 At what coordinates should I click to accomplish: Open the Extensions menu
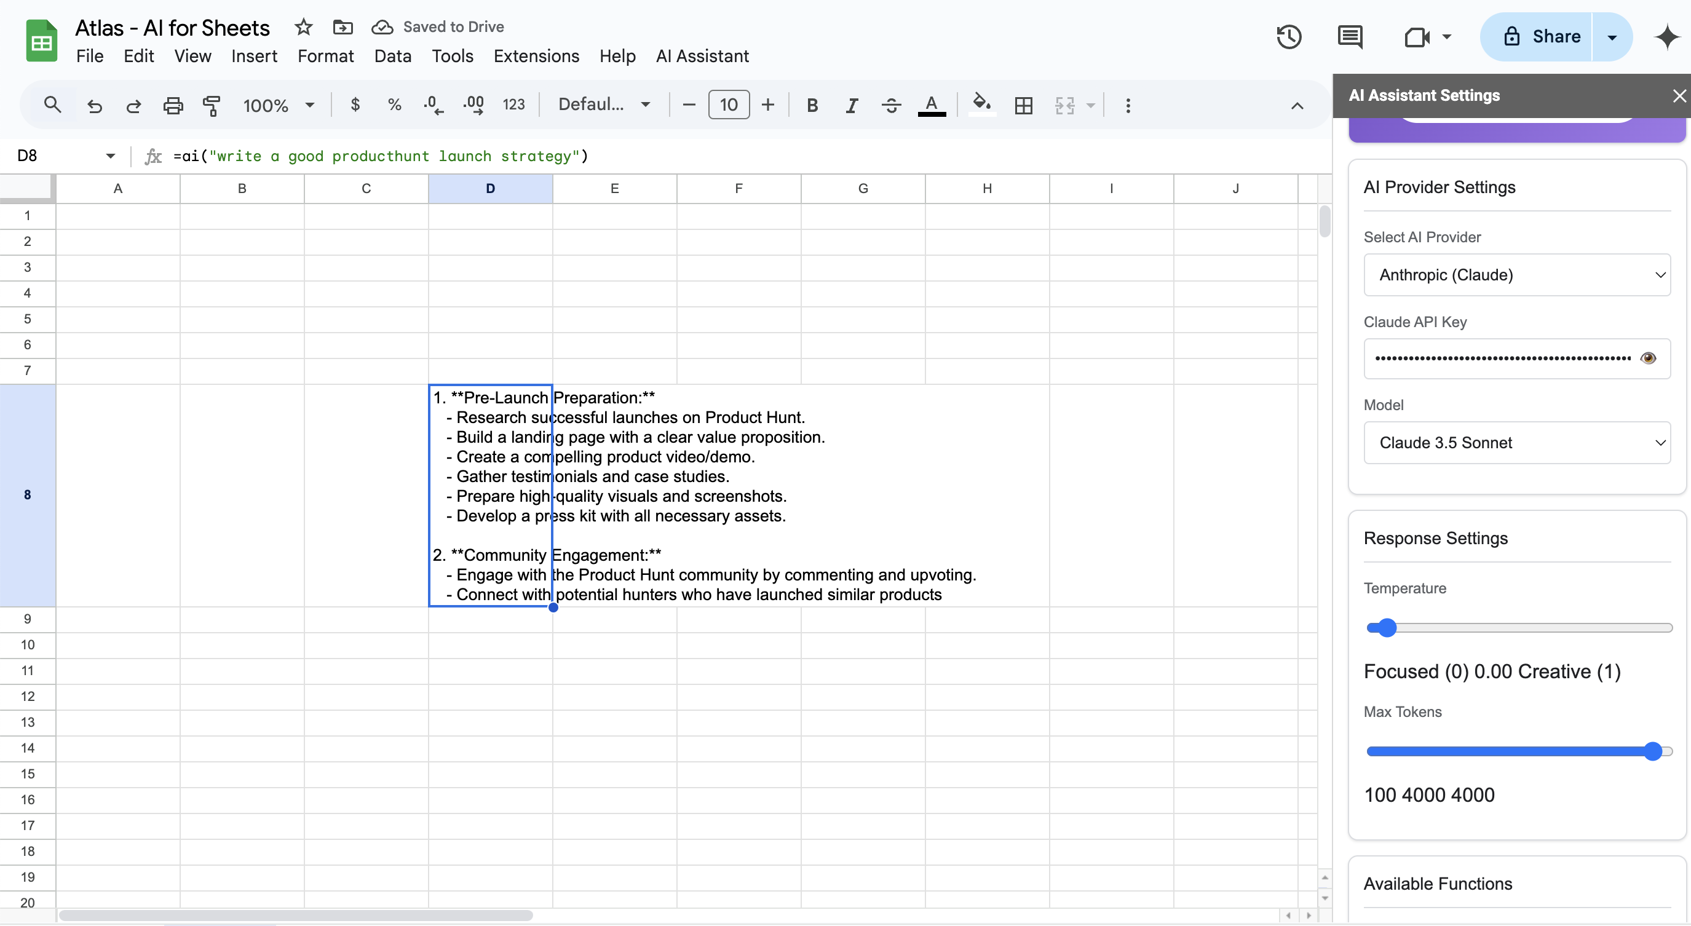pos(536,57)
